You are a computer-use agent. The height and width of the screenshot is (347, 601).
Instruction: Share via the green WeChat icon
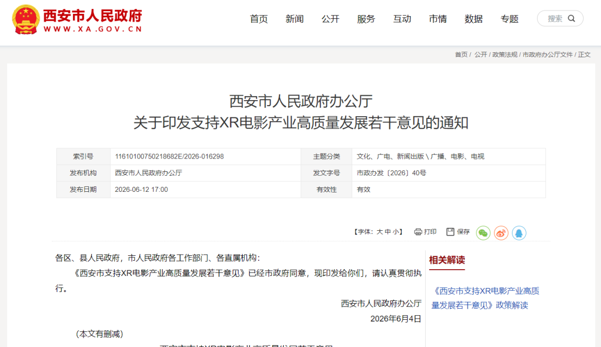pyautogui.click(x=483, y=233)
